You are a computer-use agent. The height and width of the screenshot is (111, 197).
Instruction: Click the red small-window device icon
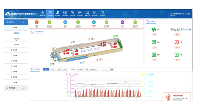(176, 42)
